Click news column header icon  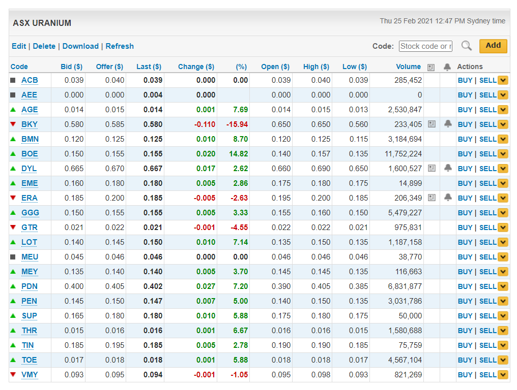click(x=431, y=68)
